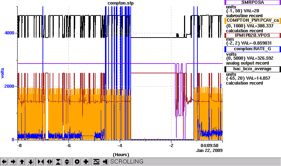281x166 pixels.
Task: Click the x-axis tick label -8
Action: tap(19, 145)
